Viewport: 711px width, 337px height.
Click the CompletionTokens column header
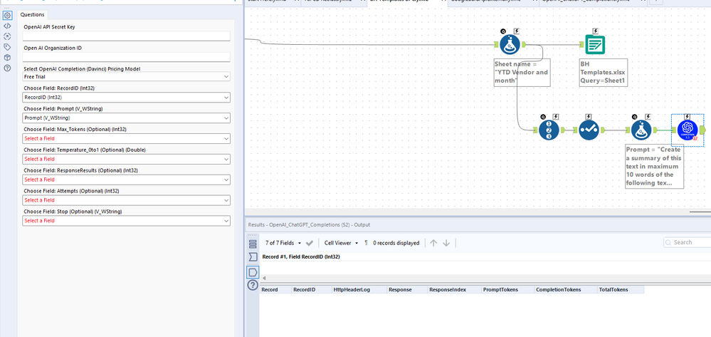565,289
